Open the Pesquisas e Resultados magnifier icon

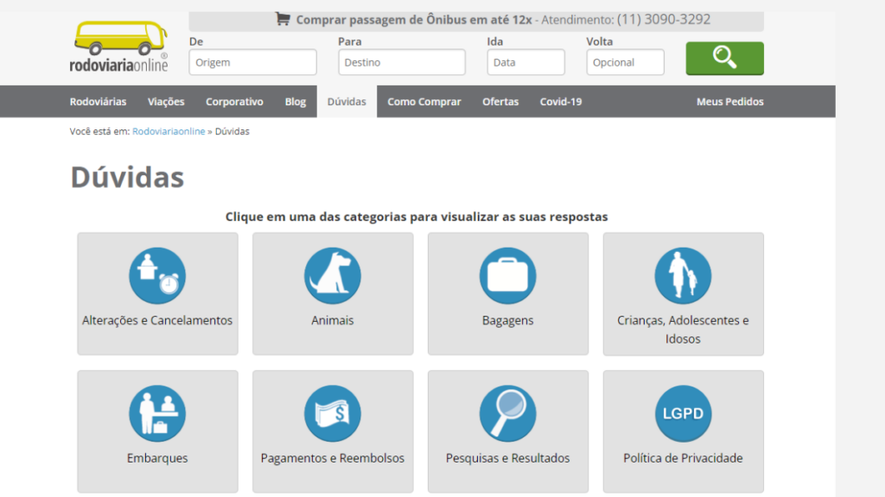pyautogui.click(x=507, y=412)
